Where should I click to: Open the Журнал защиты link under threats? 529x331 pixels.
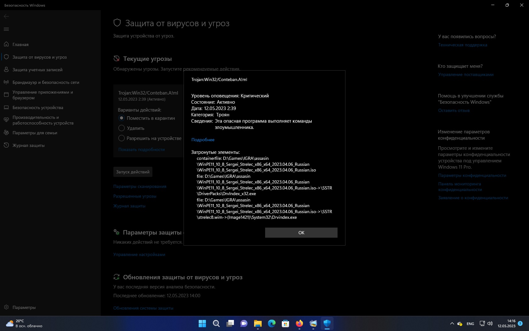point(129,206)
